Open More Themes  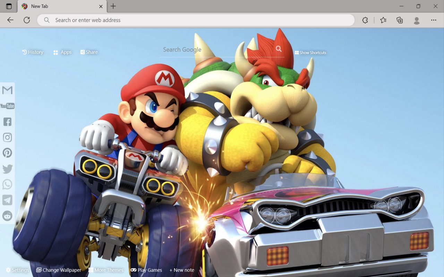[x=106, y=270]
